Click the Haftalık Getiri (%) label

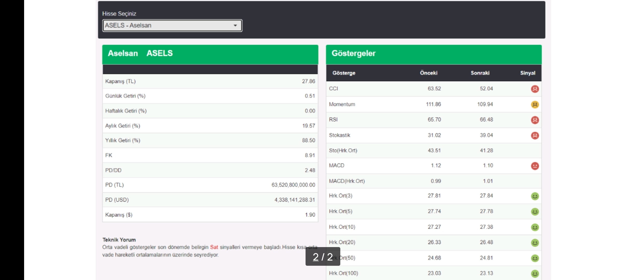pos(126,111)
